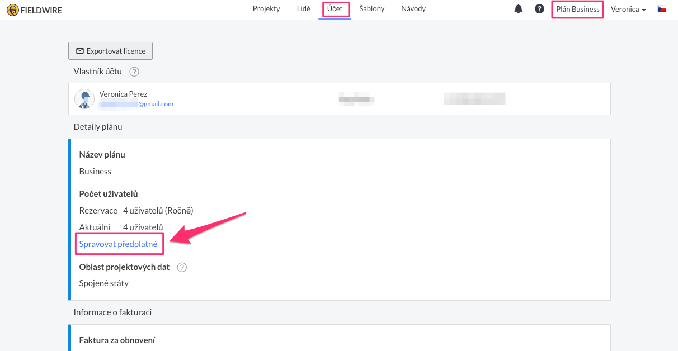Image resolution: width=678 pixels, height=351 pixels.
Task: Click the Oblast projektových dat heading
Action: (x=124, y=267)
